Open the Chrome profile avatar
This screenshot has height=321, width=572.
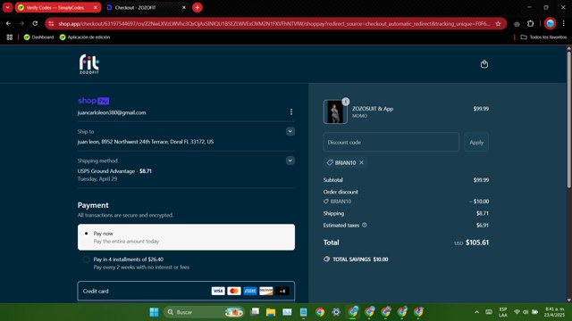[x=551, y=24]
